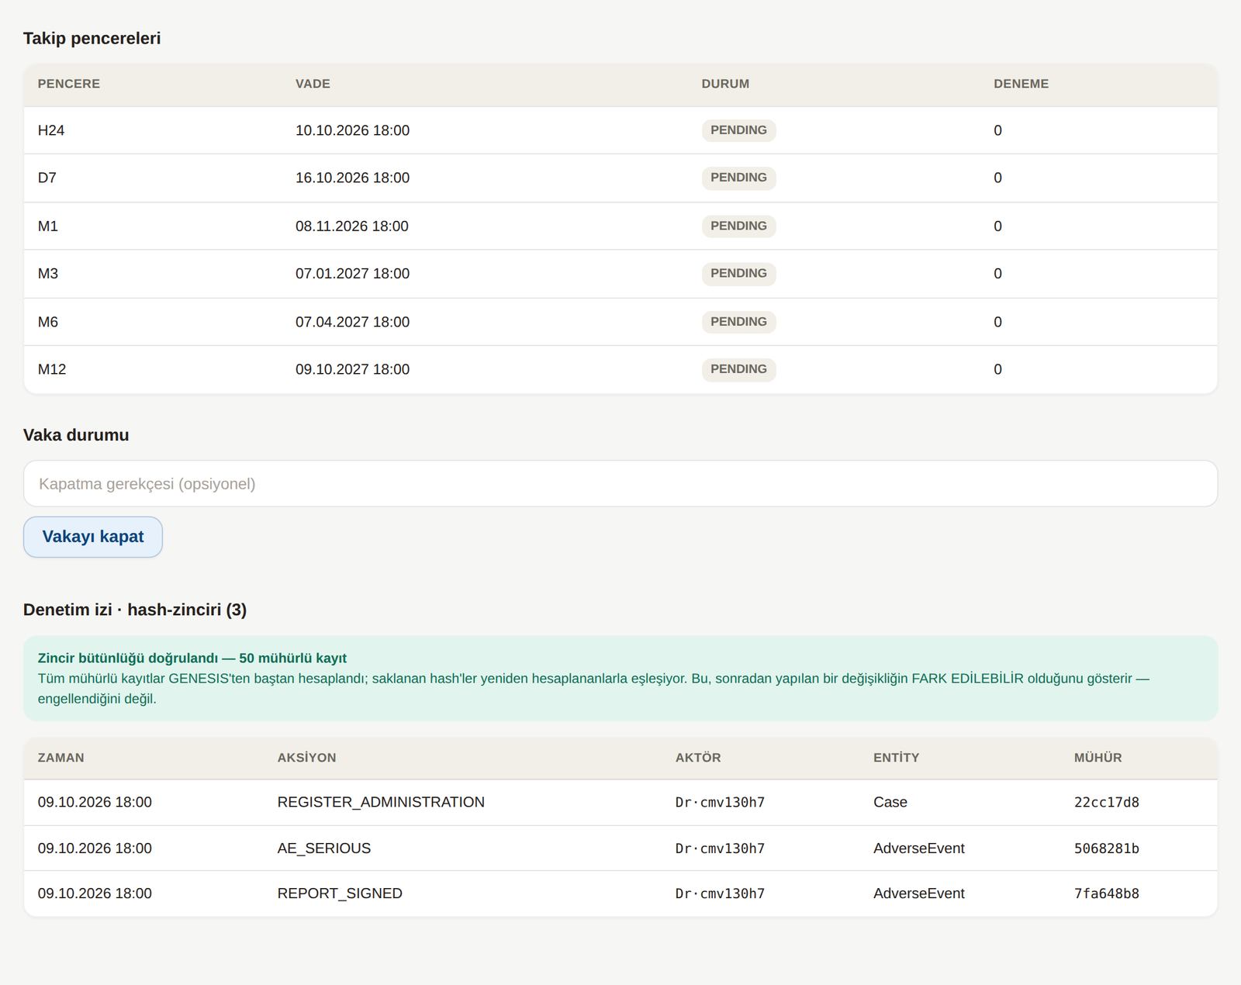Click the VADE column header
Screen dimensions: 1241x985
pyautogui.click(x=313, y=84)
